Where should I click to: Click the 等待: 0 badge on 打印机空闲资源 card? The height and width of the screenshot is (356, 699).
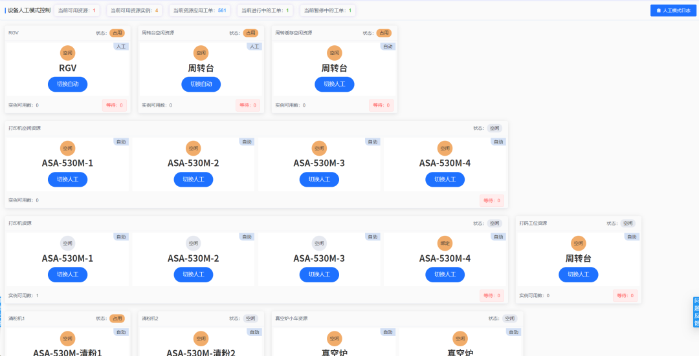coord(492,201)
